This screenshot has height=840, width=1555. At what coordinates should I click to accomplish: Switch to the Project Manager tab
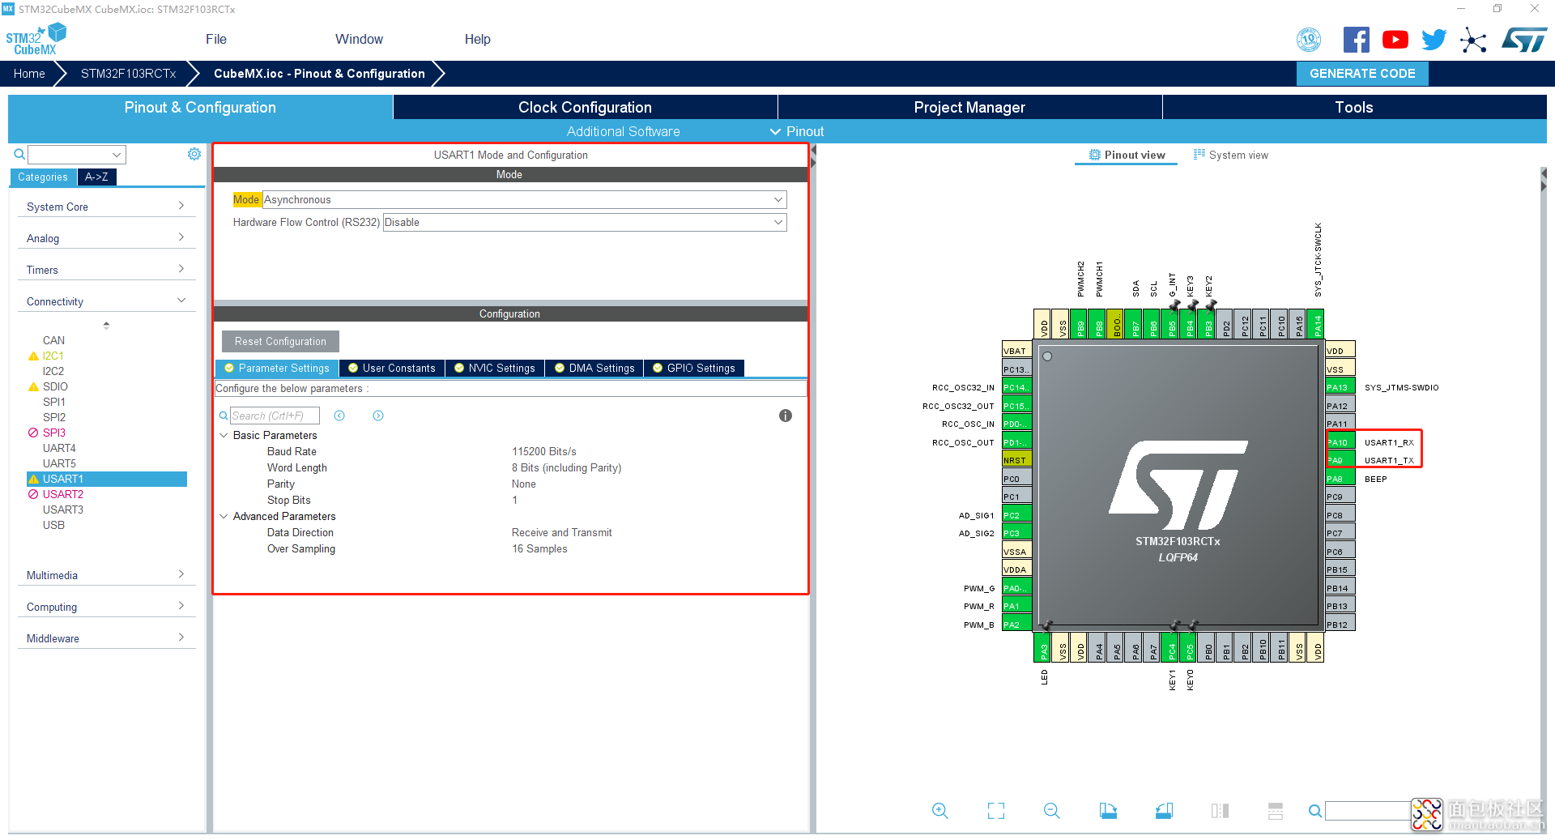click(969, 107)
